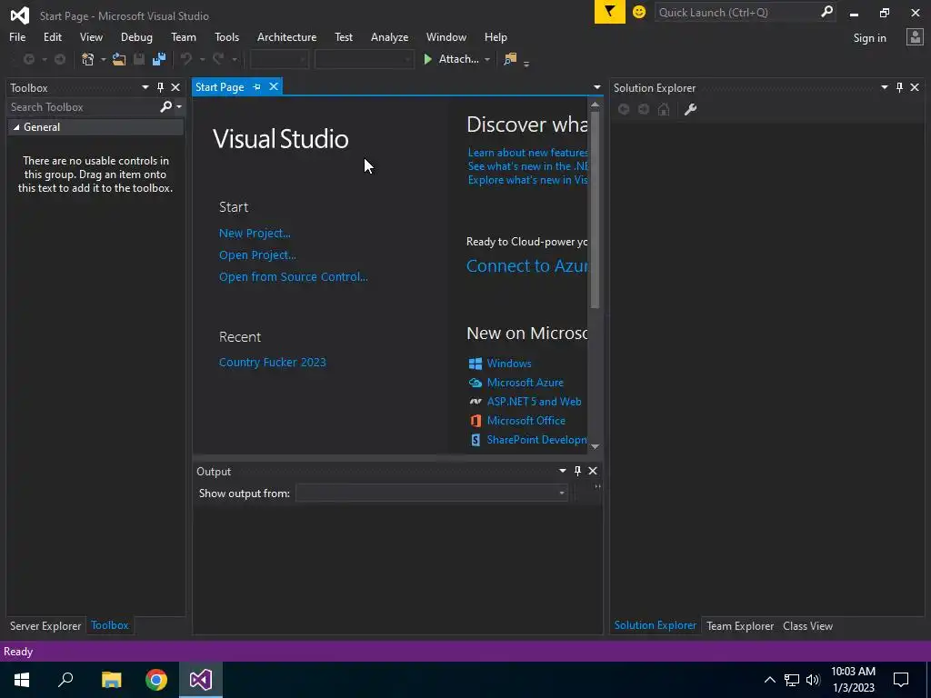931x698 pixels.
Task: Click the New Project... link
Action: (255, 234)
